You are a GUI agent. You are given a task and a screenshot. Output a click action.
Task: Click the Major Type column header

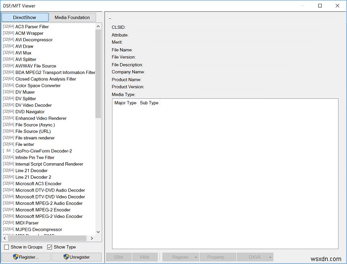coord(125,103)
